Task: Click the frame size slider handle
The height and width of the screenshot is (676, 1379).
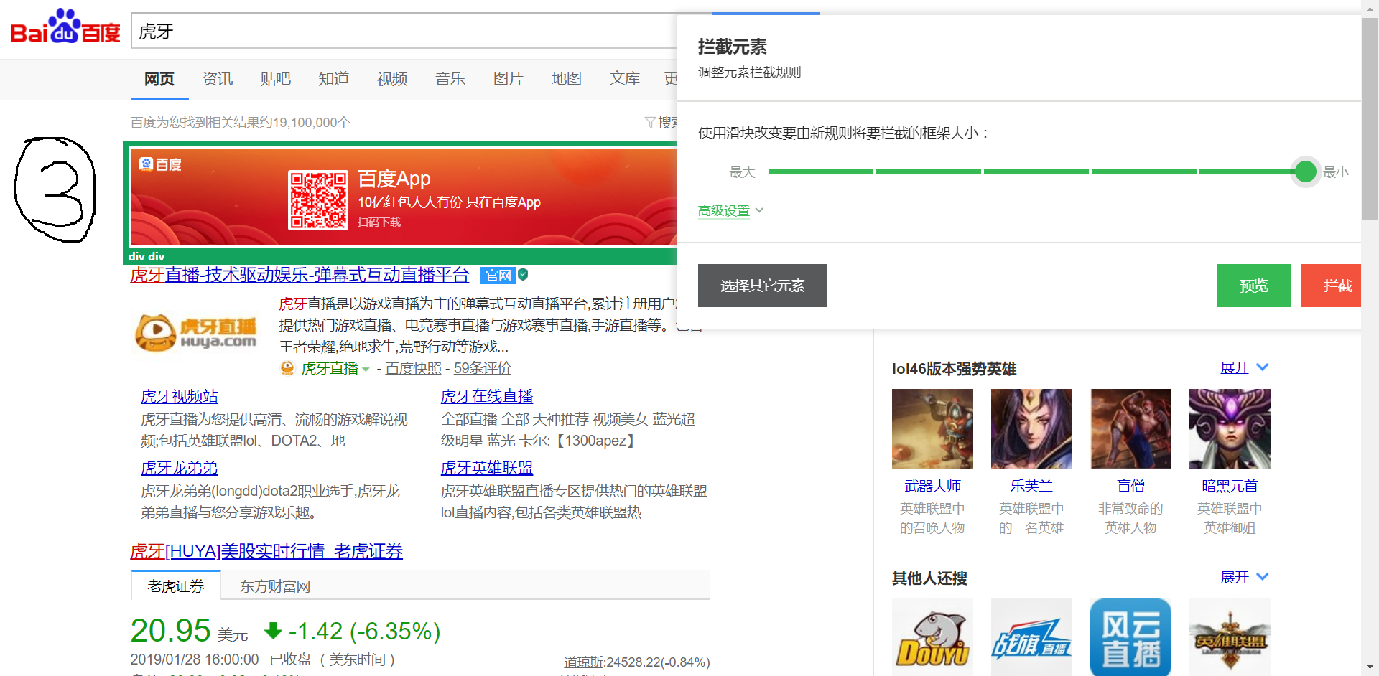Action: 1305,172
